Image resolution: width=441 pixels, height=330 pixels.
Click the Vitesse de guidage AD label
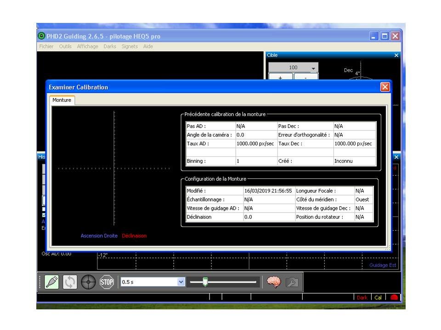tap(213, 208)
